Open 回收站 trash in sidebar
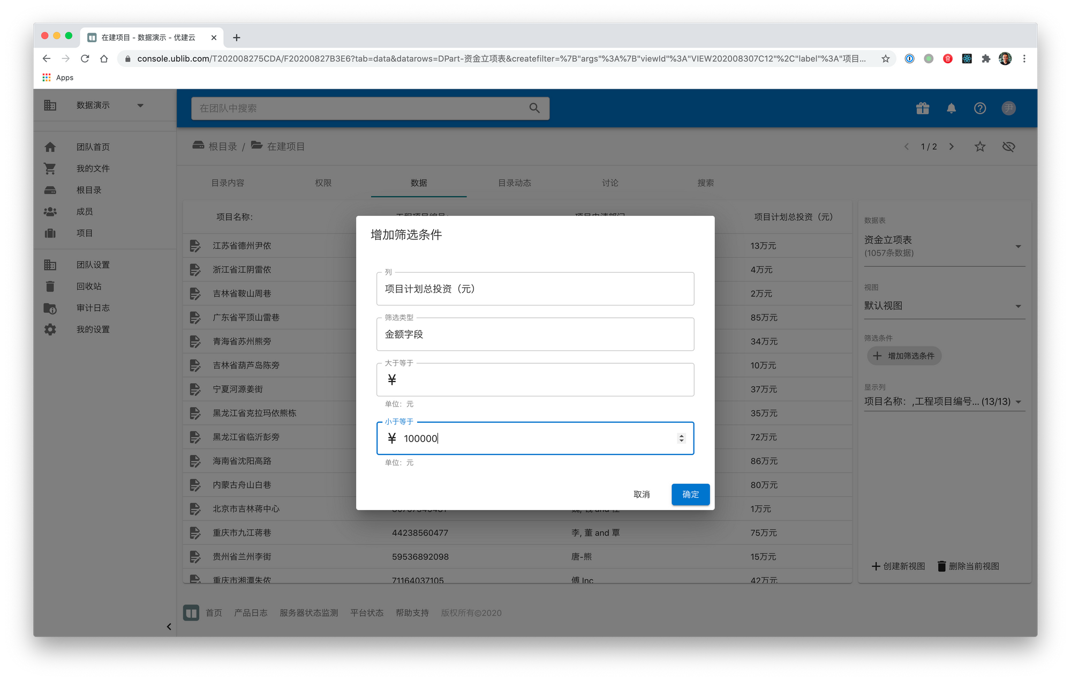The width and height of the screenshot is (1071, 681). coord(88,286)
